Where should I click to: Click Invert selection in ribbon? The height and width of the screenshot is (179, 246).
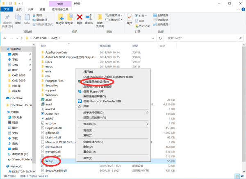coord(161,24)
